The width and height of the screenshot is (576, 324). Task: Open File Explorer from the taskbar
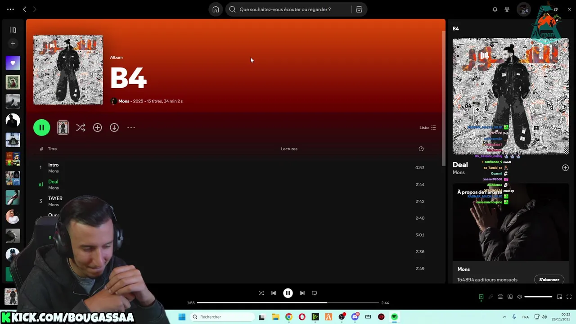[275, 317]
